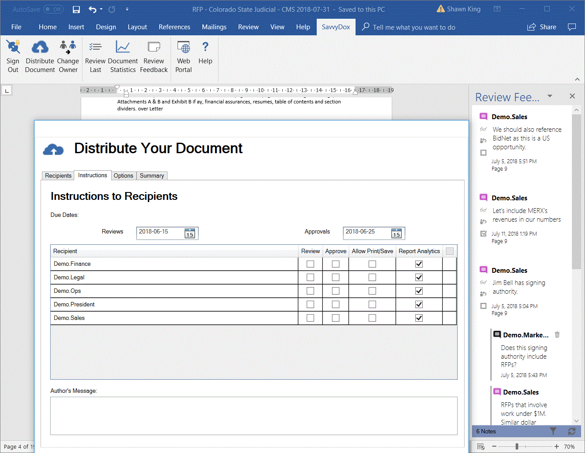Click the 70% zoom level
The width and height of the screenshot is (585, 453).
tap(569, 446)
